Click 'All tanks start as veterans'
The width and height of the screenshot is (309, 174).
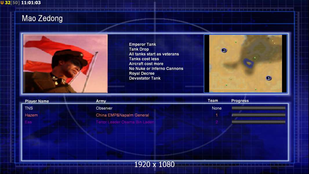(x=154, y=54)
